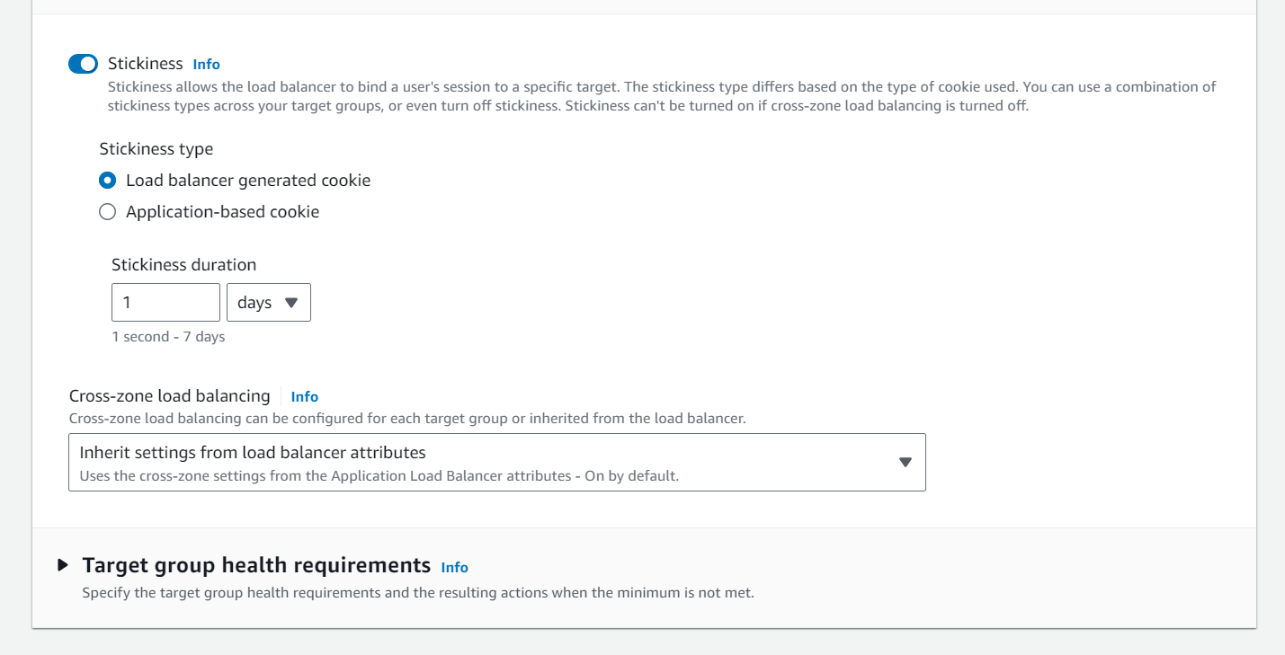Image resolution: width=1285 pixels, height=655 pixels.
Task: Open Info link for Target group health requirements
Action: 454,567
